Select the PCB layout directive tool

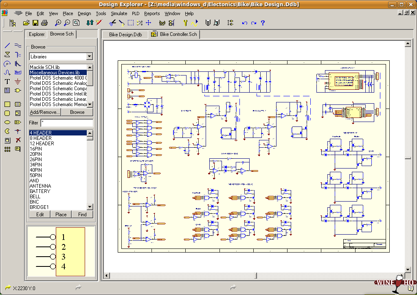click(x=18, y=149)
